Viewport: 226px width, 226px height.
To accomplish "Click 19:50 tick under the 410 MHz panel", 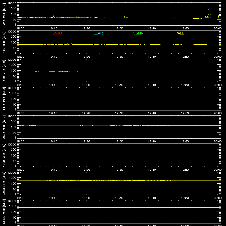I will pos(185,57).
